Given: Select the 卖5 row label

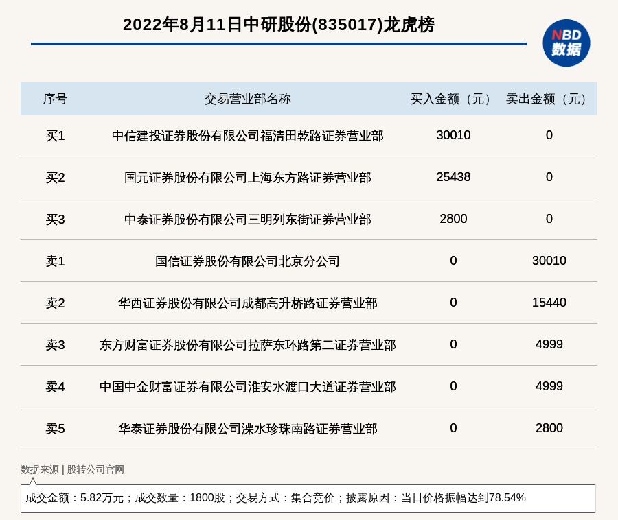Looking at the screenshot, I should [x=55, y=428].
